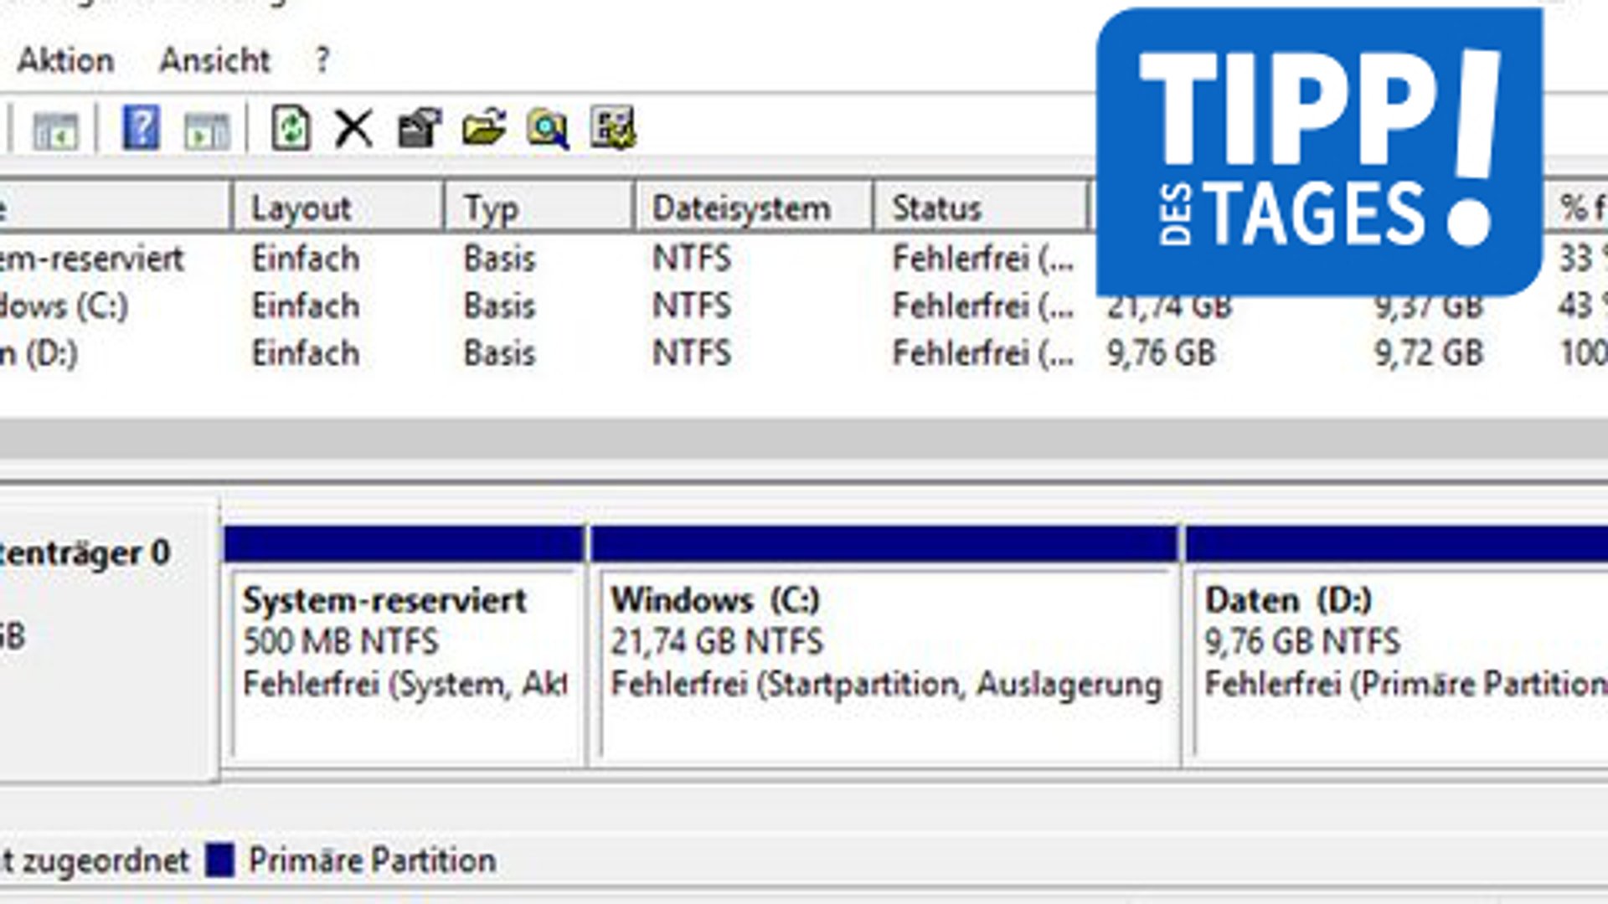The image size is (1608, 904).
Task: Click the Primäre Partition legend text
Action: coord(372,860)
